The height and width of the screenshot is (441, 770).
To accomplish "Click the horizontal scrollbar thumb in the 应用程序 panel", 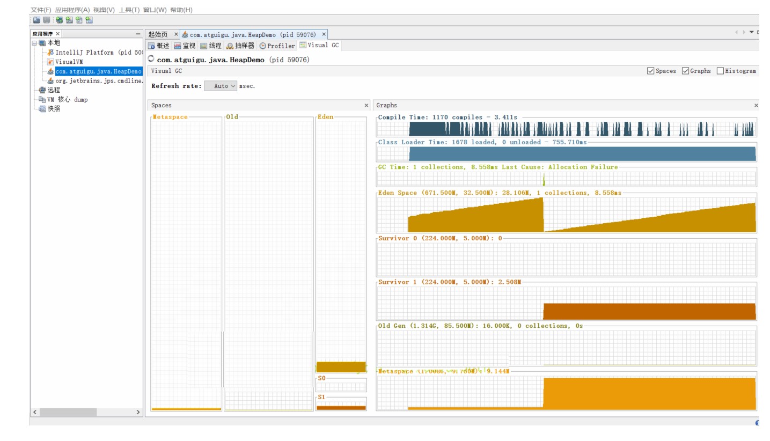I will [68, 412].
